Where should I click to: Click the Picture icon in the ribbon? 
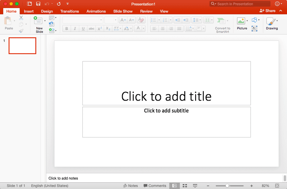tap(241, 21)
